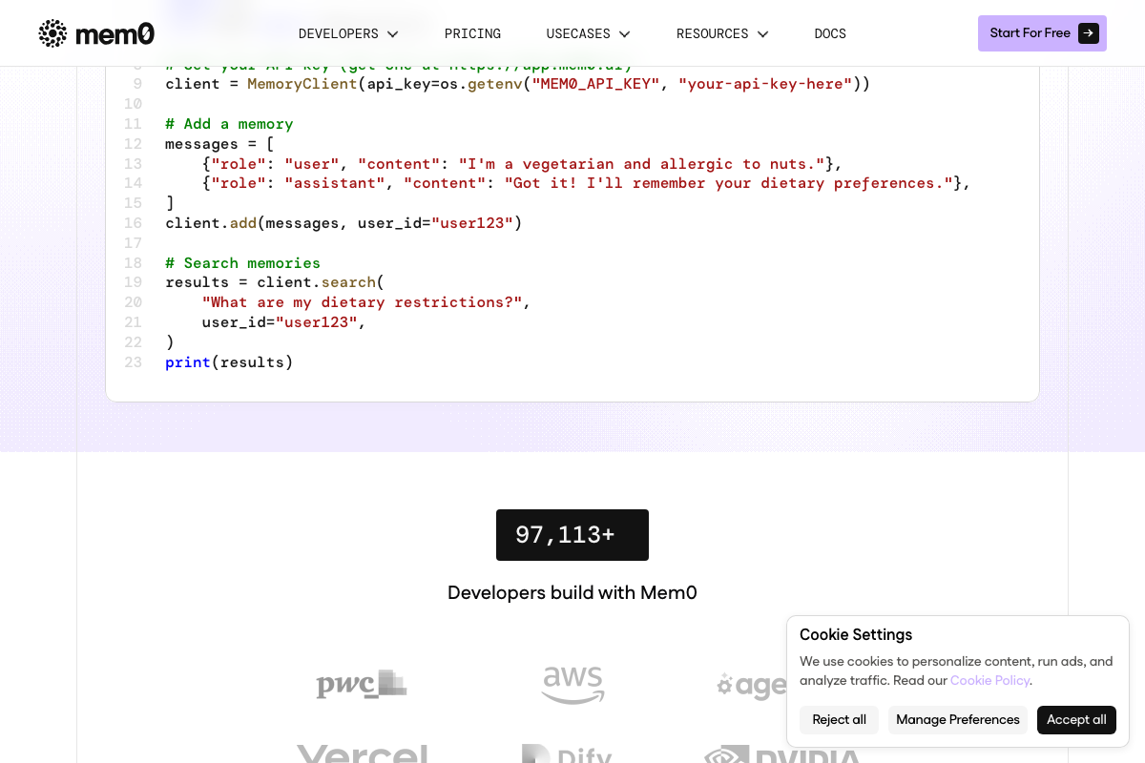This screenshot has width=1145, height=763.
Task: Click the '# Search memories' comment line
Action: tap(242, 263)
